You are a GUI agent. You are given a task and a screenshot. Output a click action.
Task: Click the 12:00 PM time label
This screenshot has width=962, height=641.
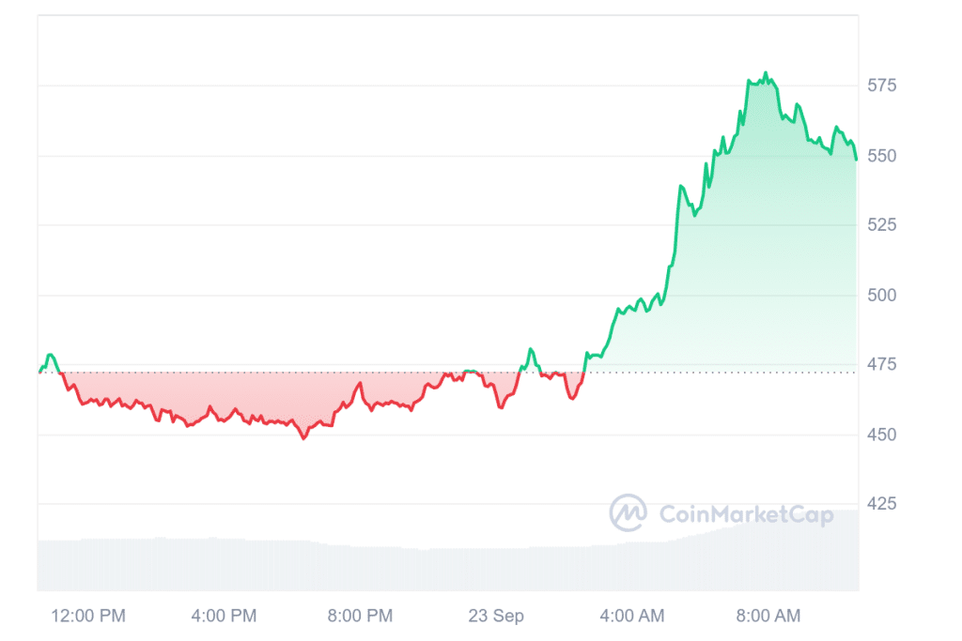88,616
